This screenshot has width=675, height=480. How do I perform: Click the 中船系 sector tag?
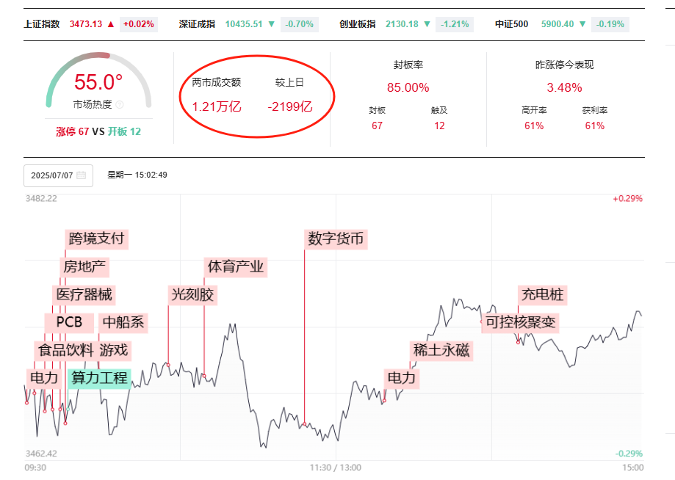(x=123, y=322)
